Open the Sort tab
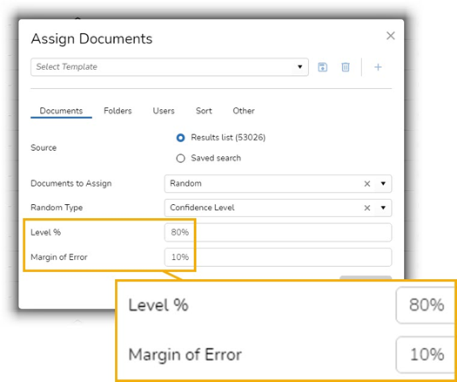Screen dimensions: 457x382 point(204,111)
